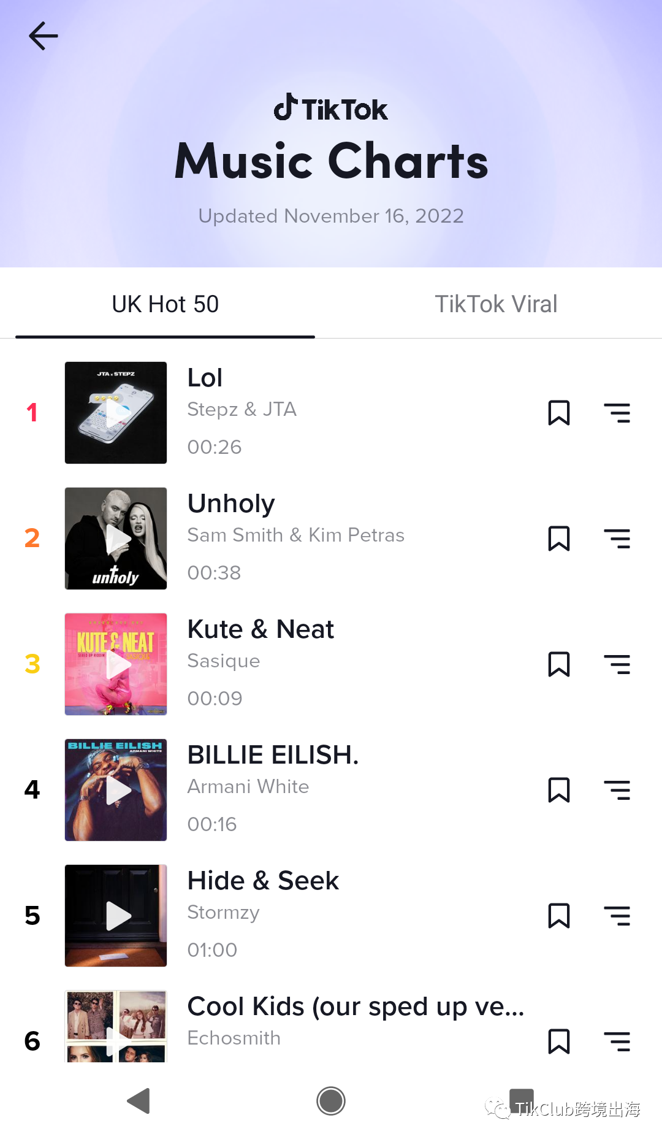Expand options for Kute & Neat
Image resolution: width=662 pixels, height=1139 pixels.
tap(617, 664)
